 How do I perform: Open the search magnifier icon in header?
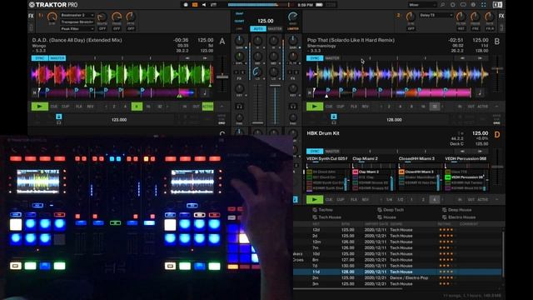click(442, 5)
